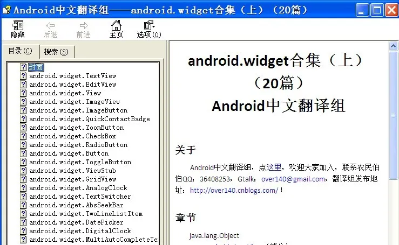Click the Hide (隐藏) toolbar button
The height and width of the screenshot is (245, 399).
[x=18, y=29]
